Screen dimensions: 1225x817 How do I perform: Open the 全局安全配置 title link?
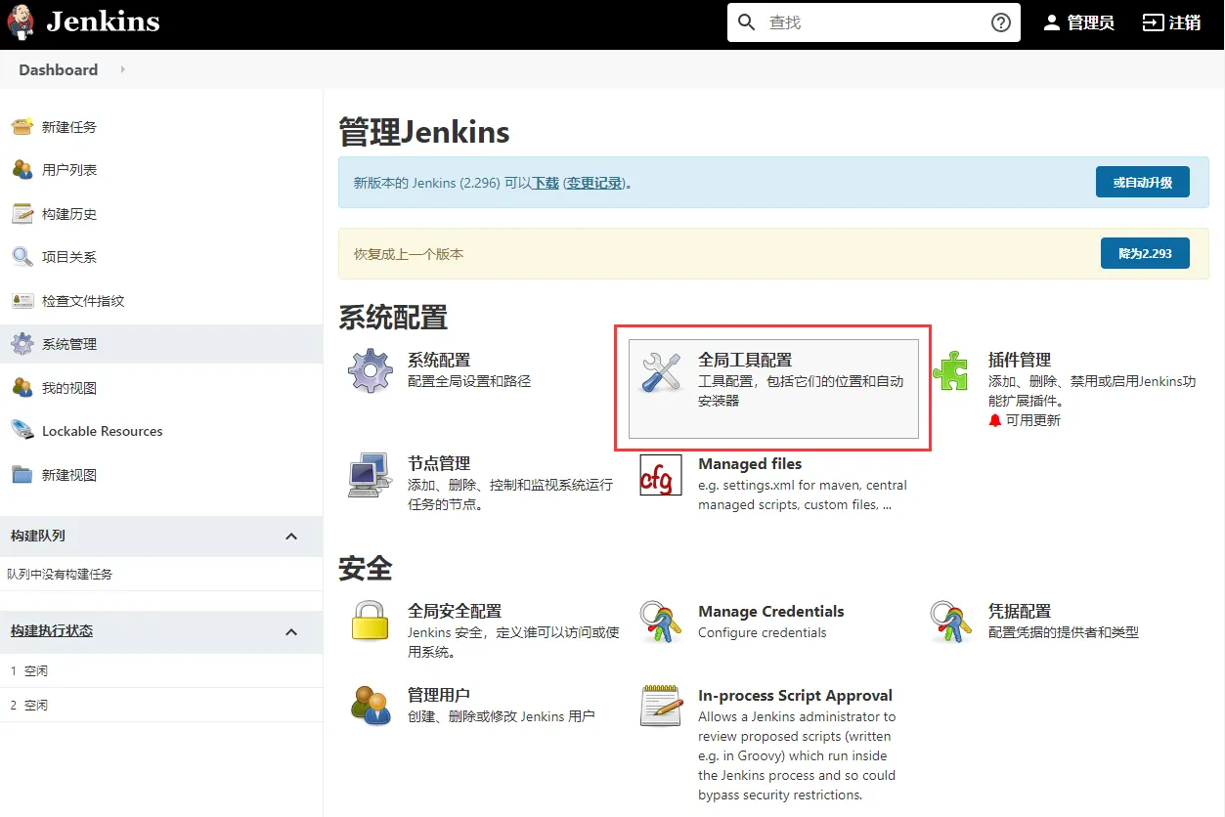tap(455, 611)
